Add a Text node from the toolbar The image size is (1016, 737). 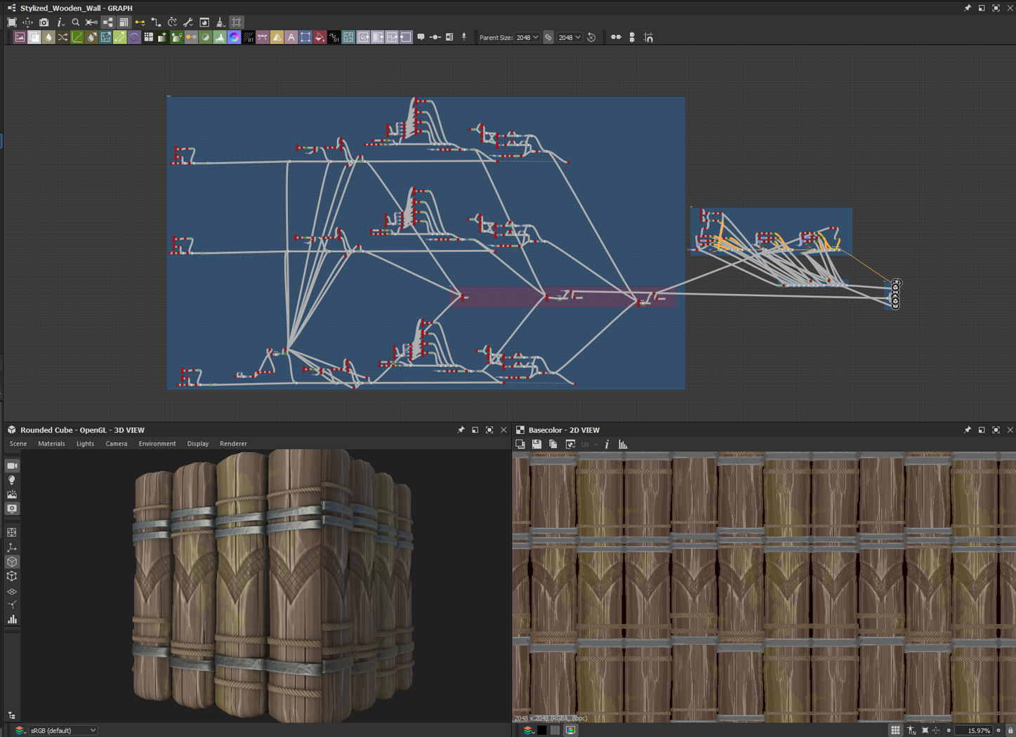point(291,38)
